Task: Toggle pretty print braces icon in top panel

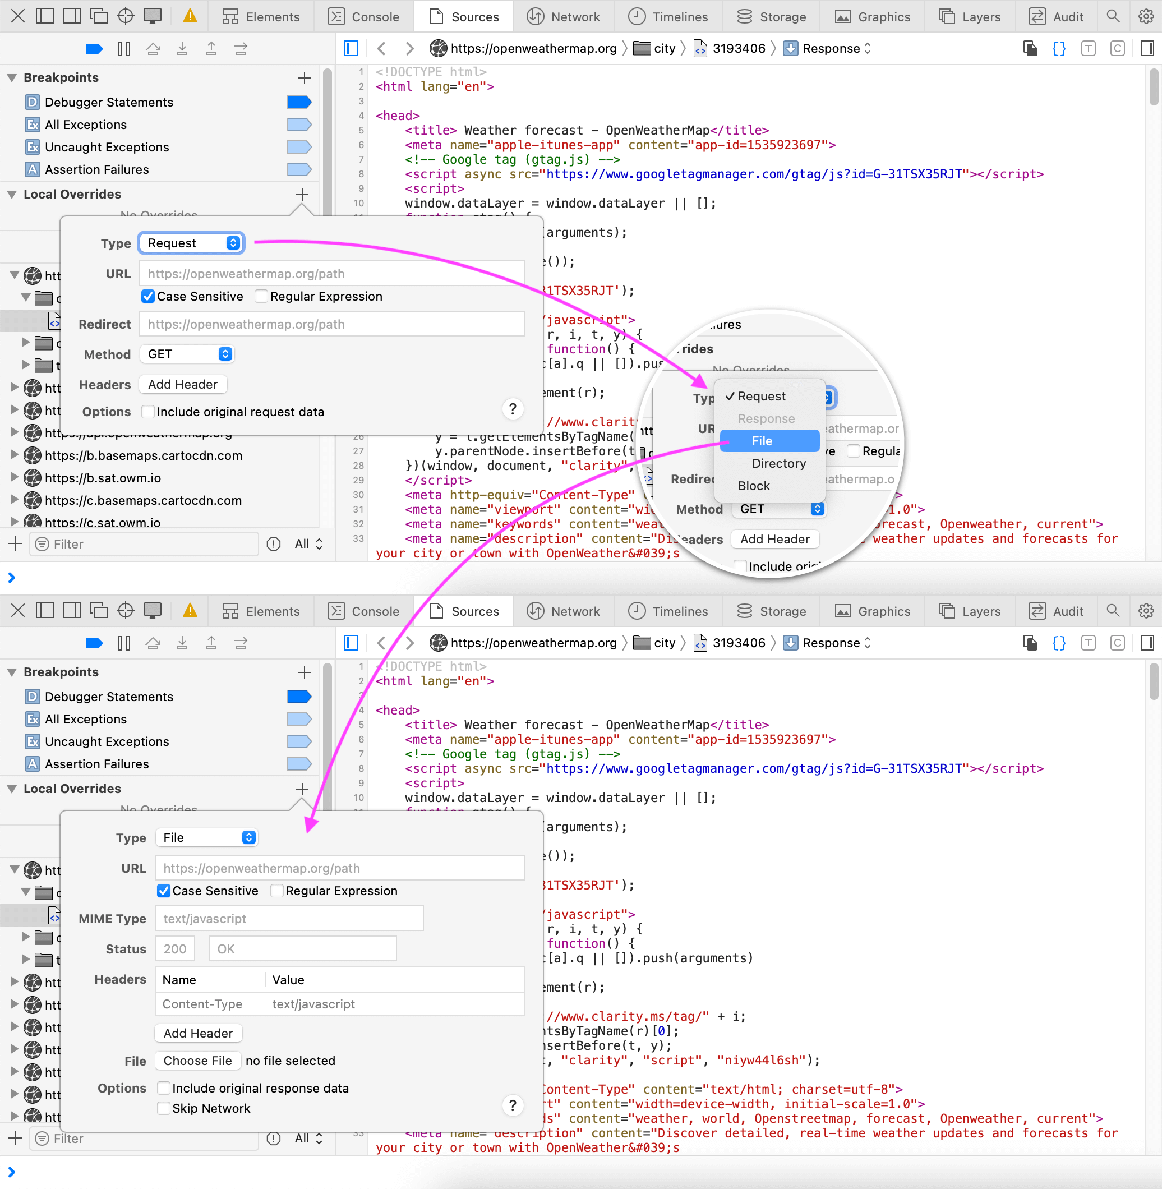Action: coord(1059,49)
